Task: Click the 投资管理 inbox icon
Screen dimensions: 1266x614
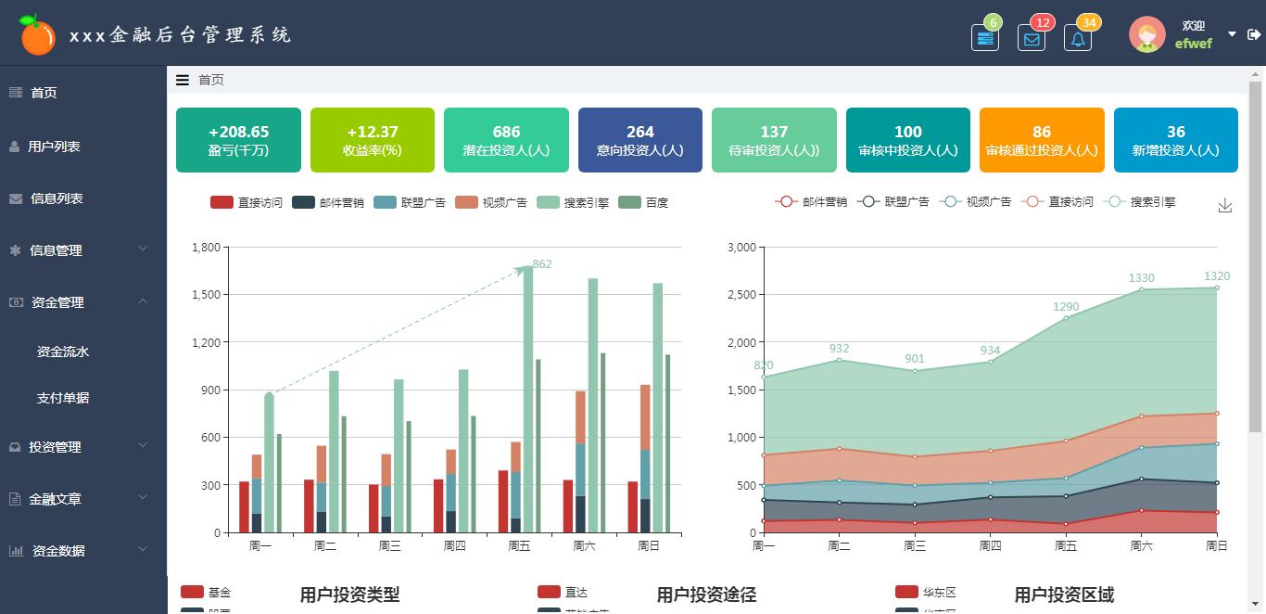Action: (15, 447)
